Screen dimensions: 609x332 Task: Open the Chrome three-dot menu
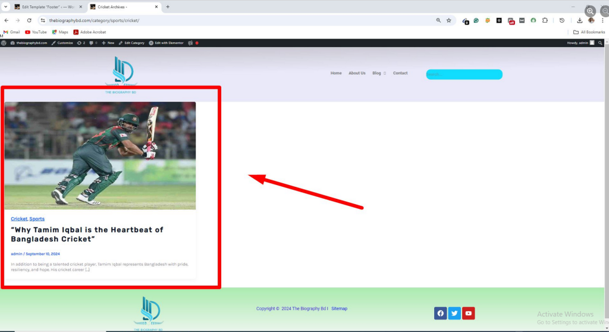coord(602,20)
